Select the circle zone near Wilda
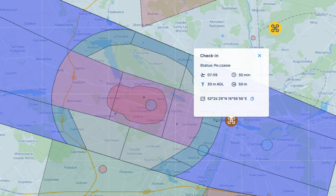The image size is (336, 196). (203, 150)
